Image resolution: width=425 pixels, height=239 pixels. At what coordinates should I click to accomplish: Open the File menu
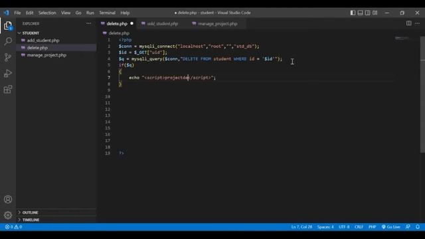(17, 13)
